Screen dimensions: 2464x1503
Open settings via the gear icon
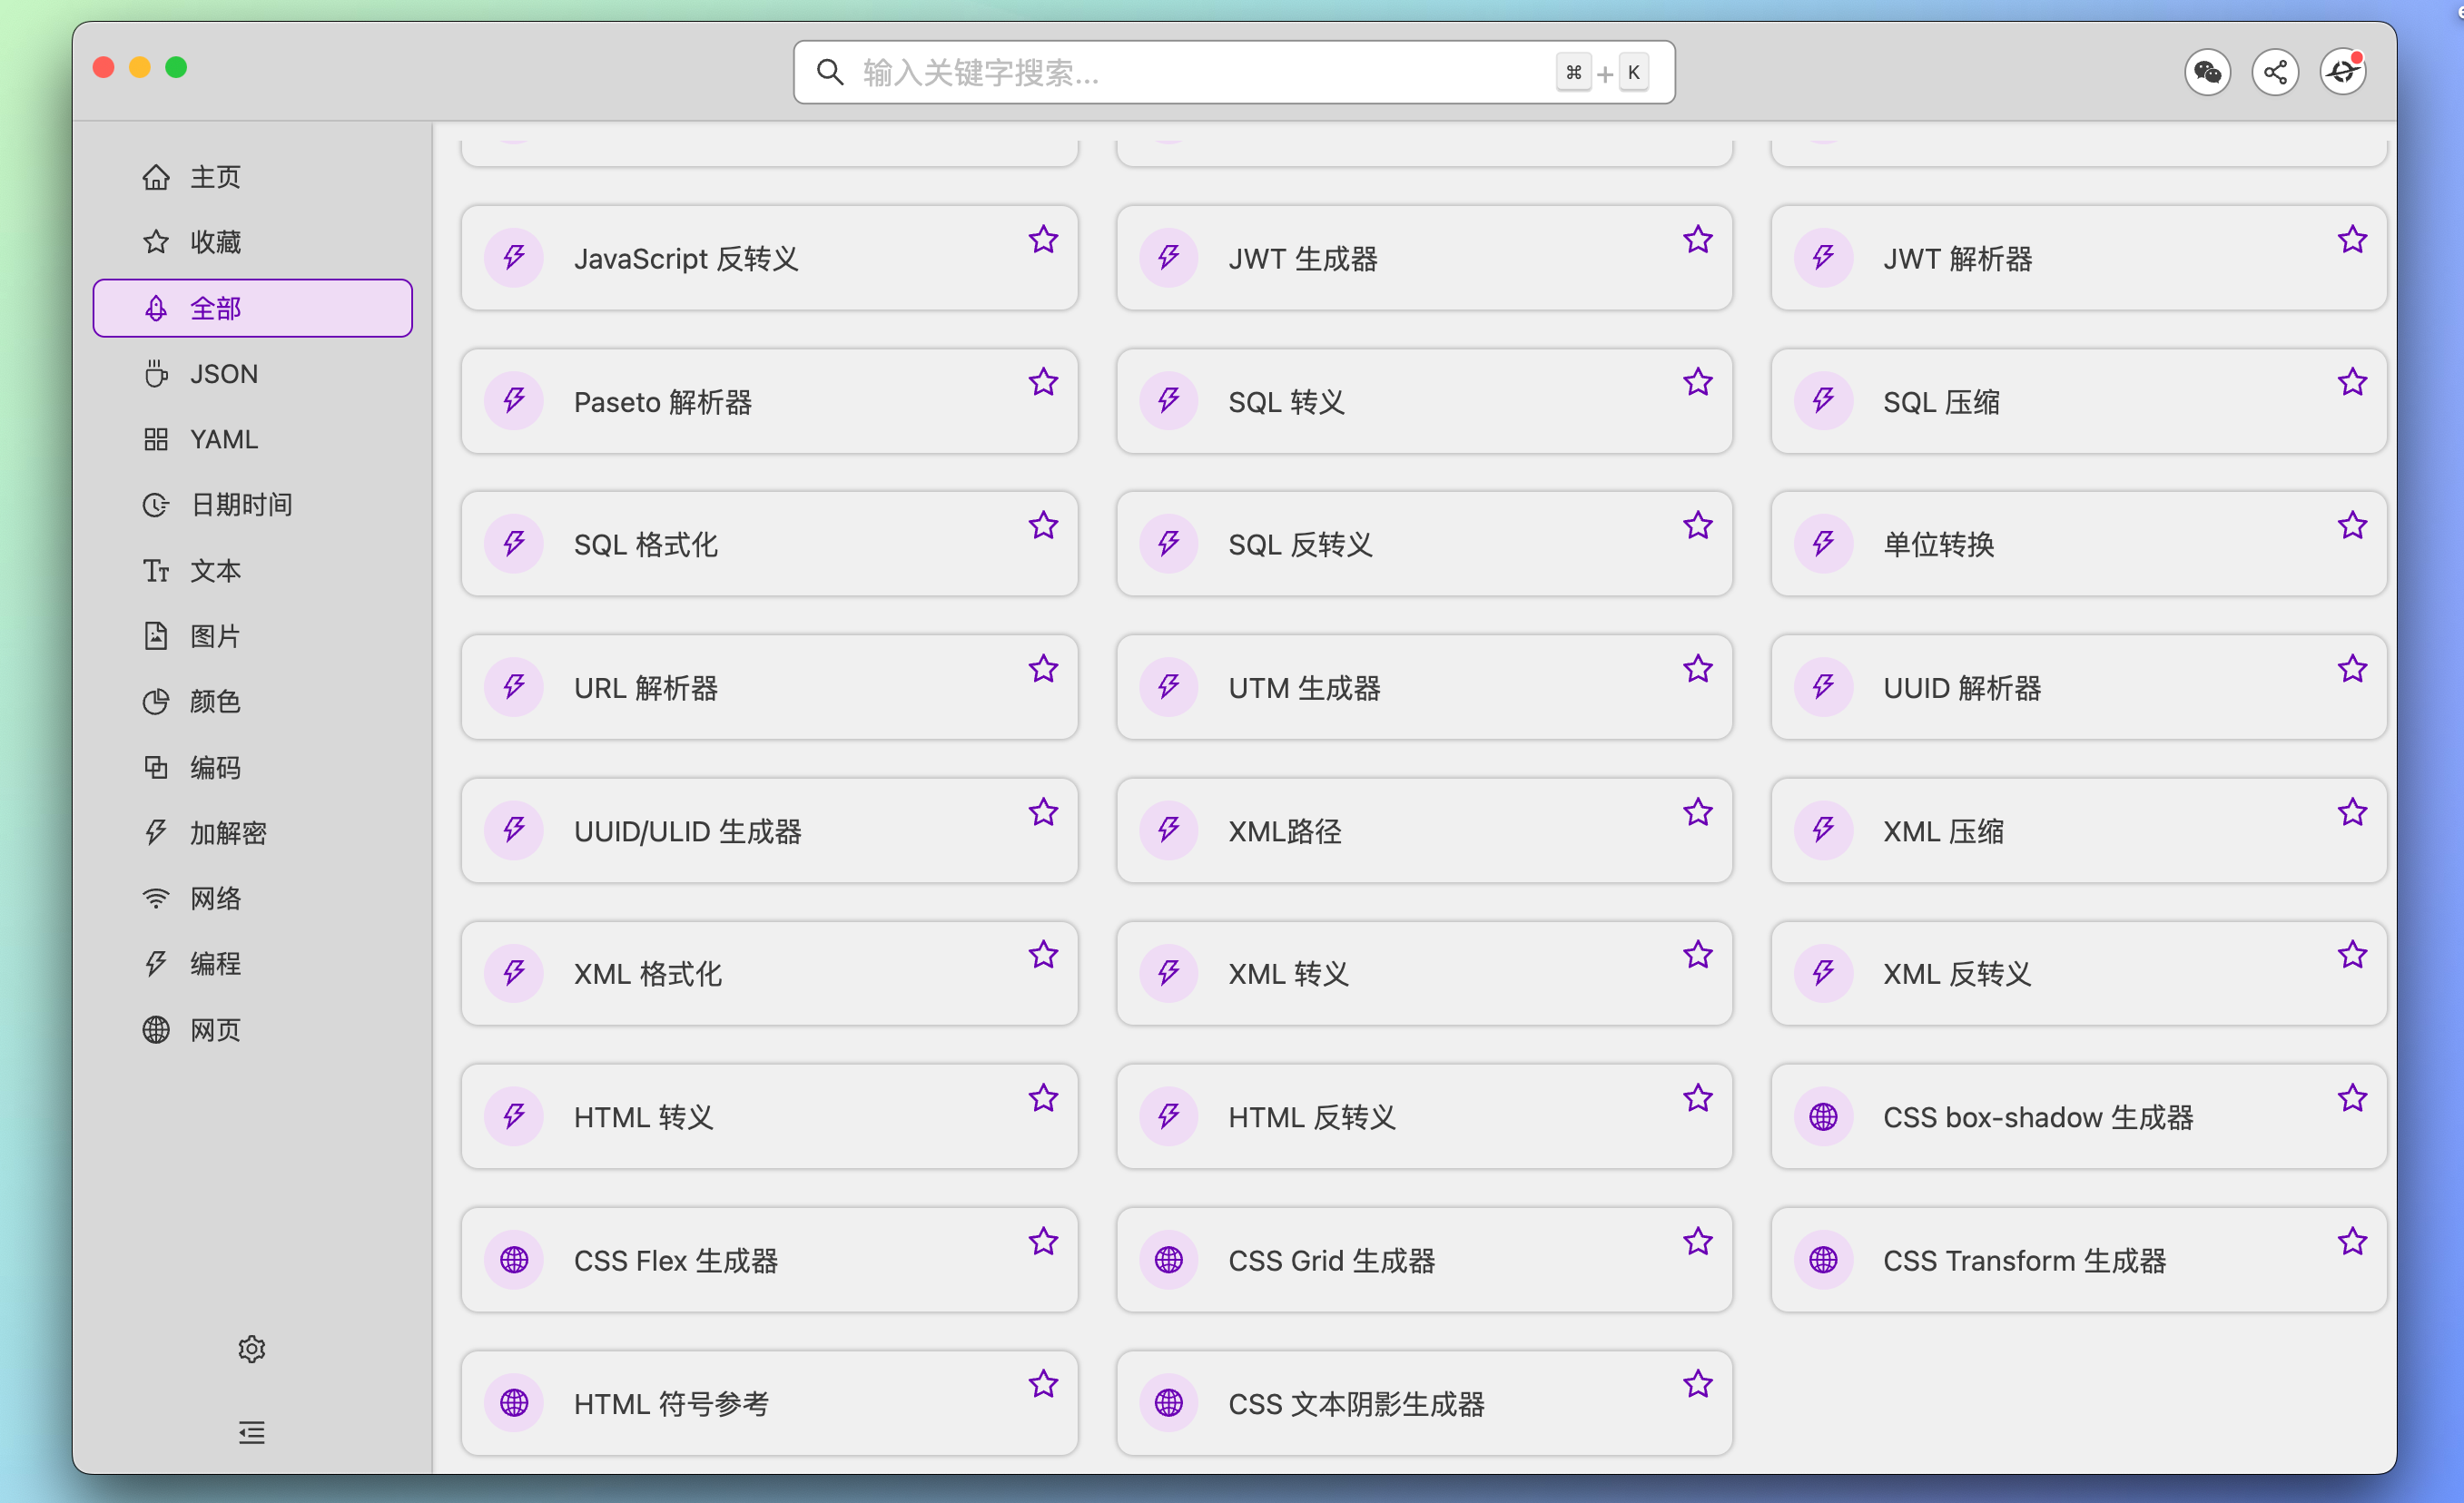[251, 1348]
